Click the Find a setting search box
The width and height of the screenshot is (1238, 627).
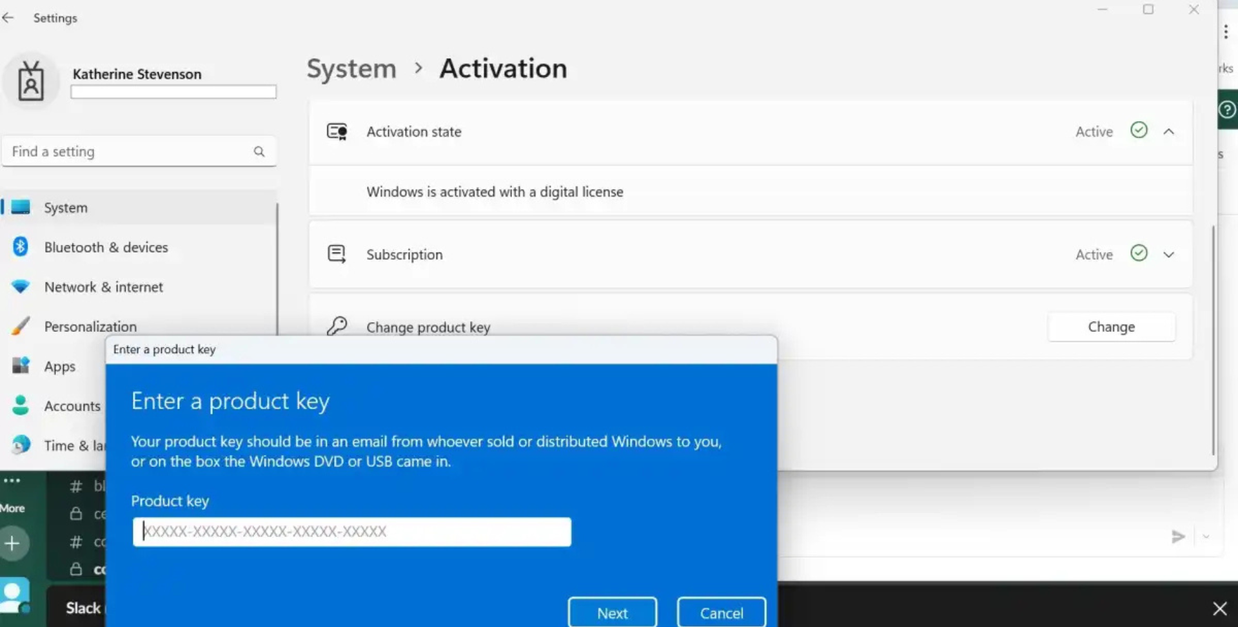(x=129, y=151)
